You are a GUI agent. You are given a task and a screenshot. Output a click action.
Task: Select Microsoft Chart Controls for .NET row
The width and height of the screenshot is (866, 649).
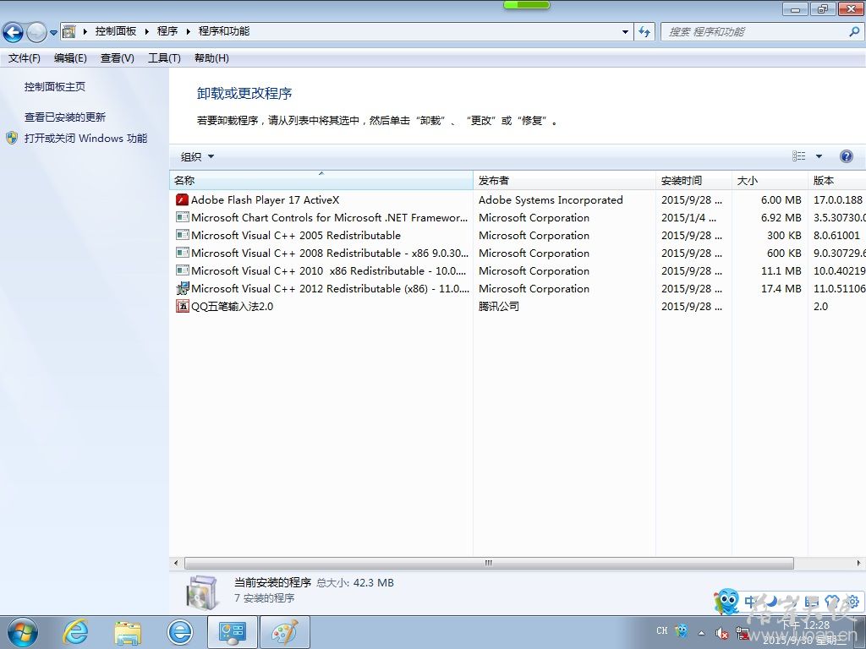(x=518, y=217)
